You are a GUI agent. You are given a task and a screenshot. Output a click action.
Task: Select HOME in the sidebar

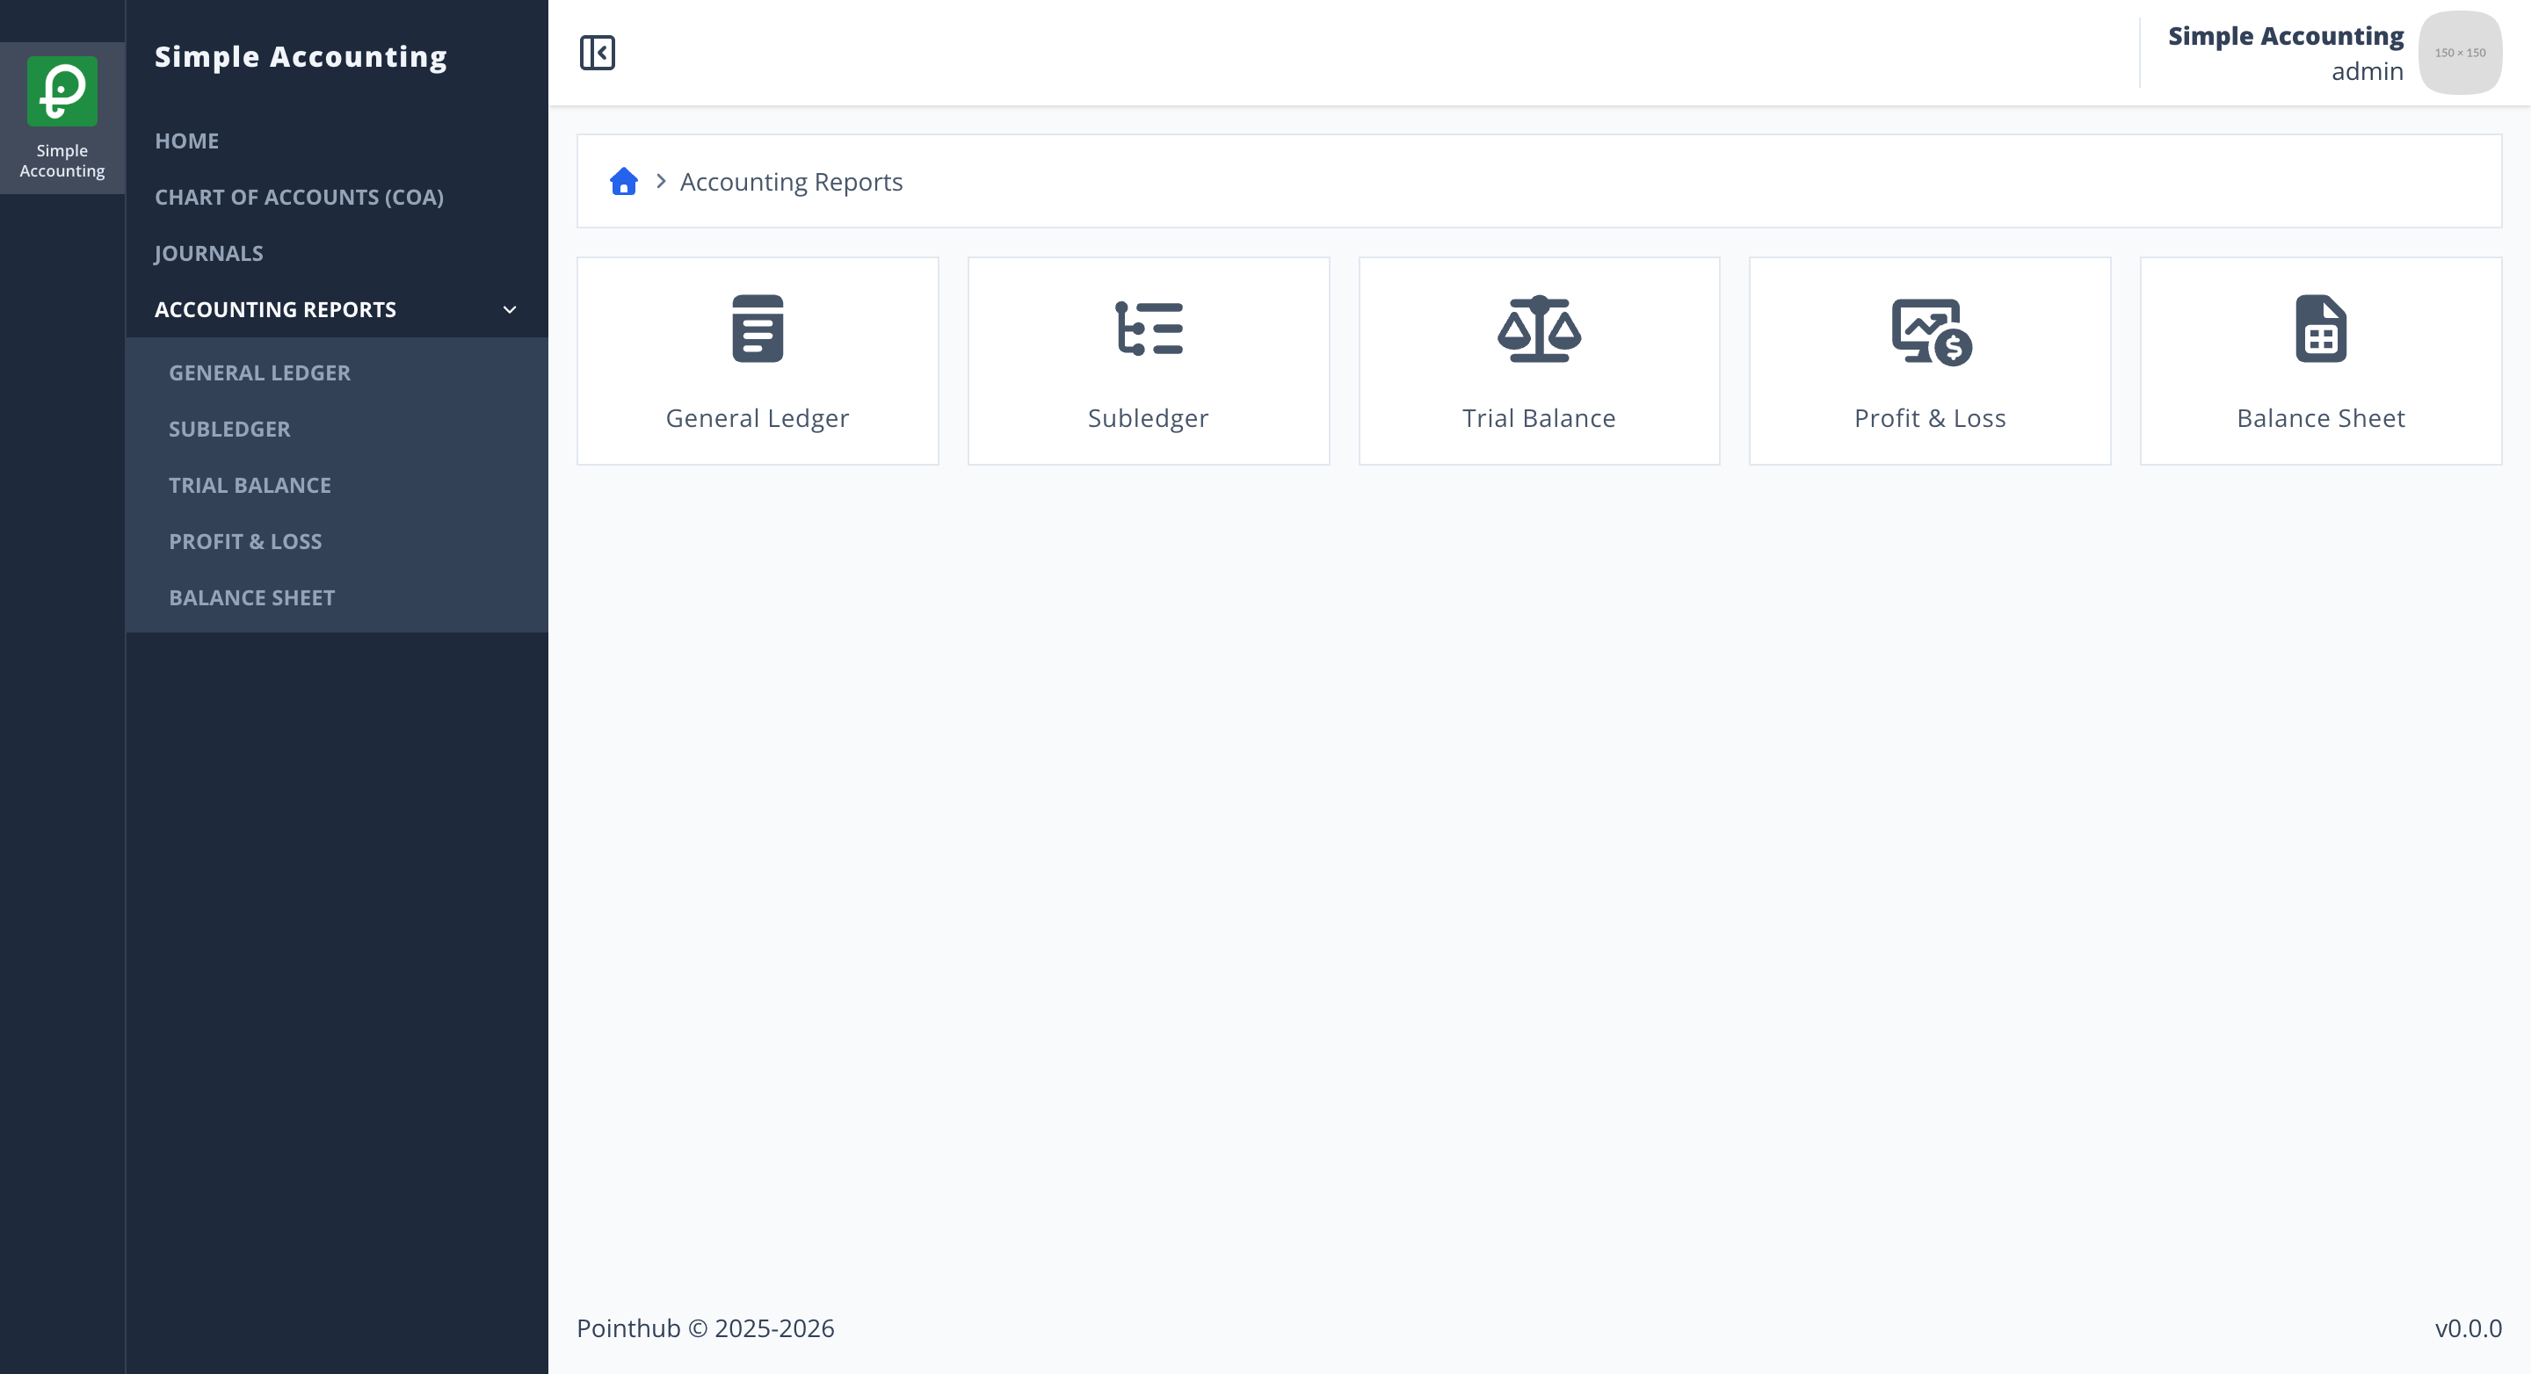click(x=186, y=141)
